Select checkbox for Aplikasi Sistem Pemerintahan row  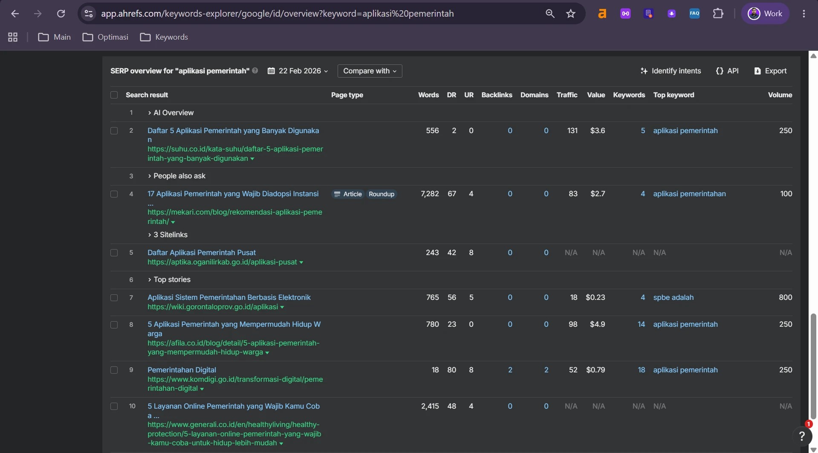pyautogui.click(x=114, y=298)
